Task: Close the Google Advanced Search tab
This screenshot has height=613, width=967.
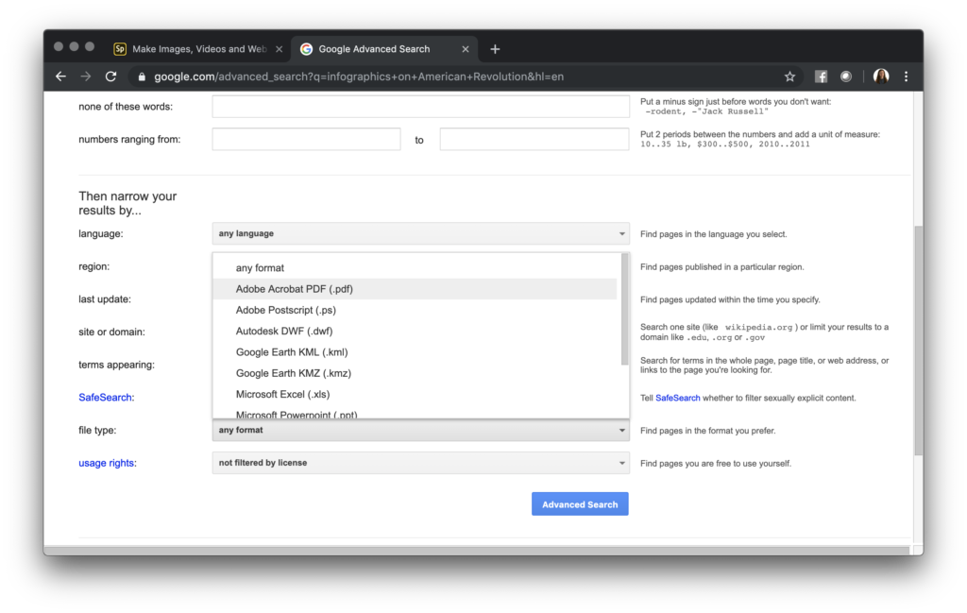Action: click(x=466, y=49)
